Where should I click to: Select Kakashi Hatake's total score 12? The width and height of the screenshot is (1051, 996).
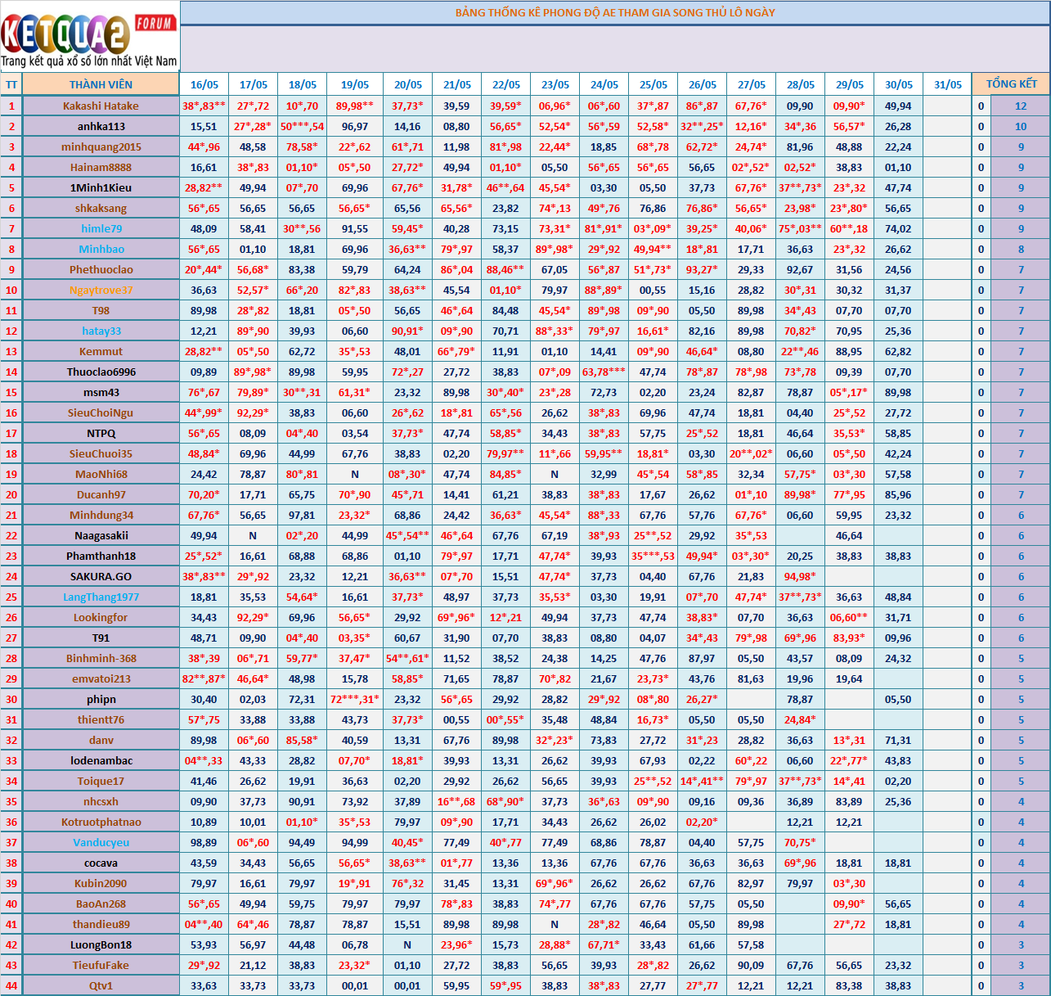(x=1020, y=106)
